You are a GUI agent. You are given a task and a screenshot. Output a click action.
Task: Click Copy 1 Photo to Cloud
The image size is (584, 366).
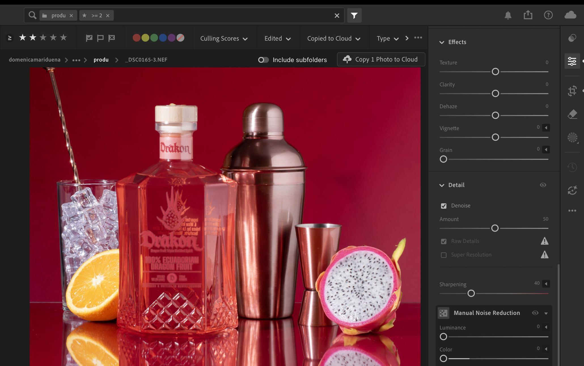(381, 59)
